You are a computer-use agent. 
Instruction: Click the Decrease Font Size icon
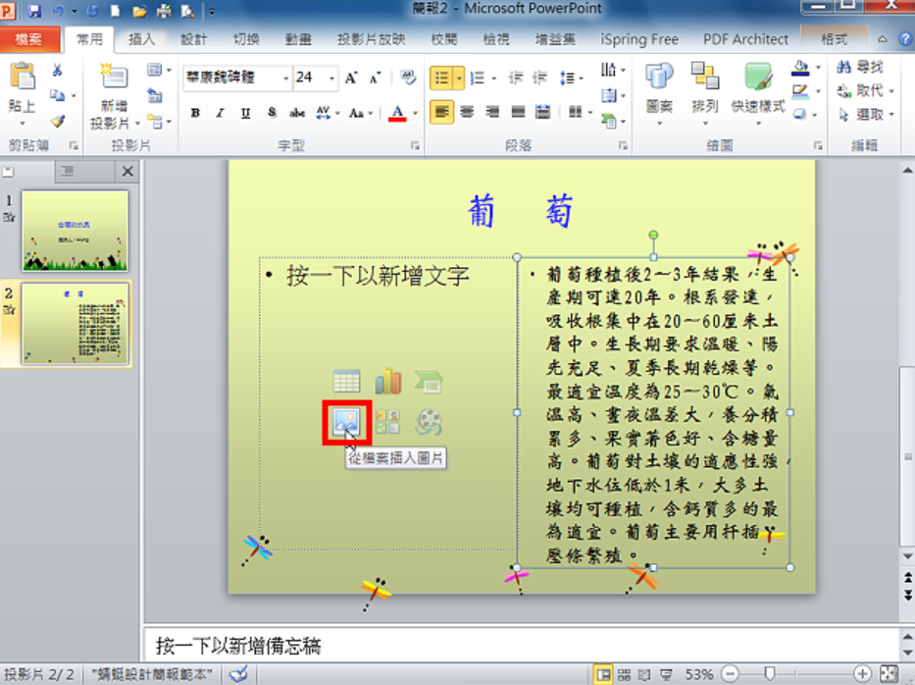tap(375, 78)
